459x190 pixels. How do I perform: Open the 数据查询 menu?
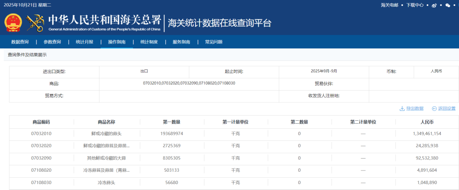coord(20,42)
